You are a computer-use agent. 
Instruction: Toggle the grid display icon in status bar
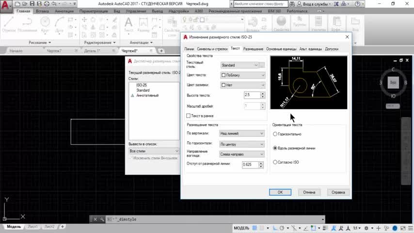pos(255,228)
